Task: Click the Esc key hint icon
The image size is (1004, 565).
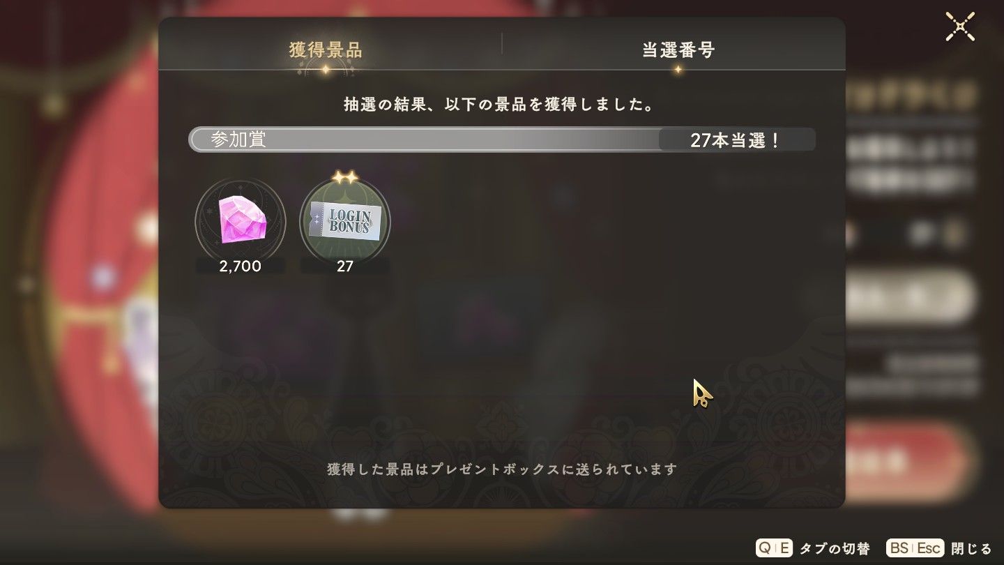Action: [929, 548]
